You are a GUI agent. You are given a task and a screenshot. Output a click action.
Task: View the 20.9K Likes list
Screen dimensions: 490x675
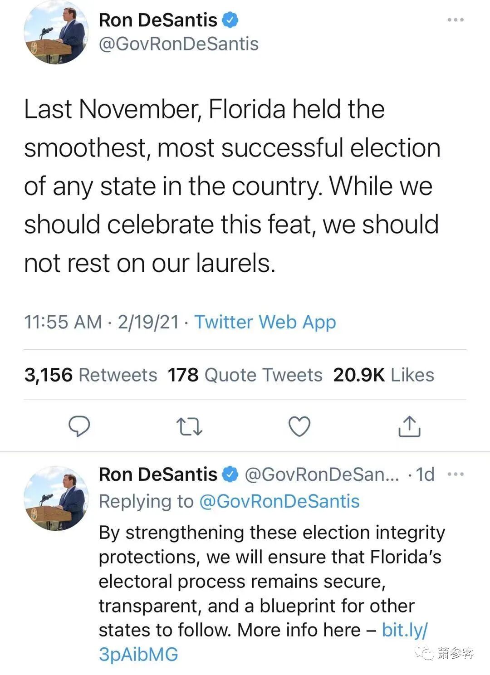[383, 375]
